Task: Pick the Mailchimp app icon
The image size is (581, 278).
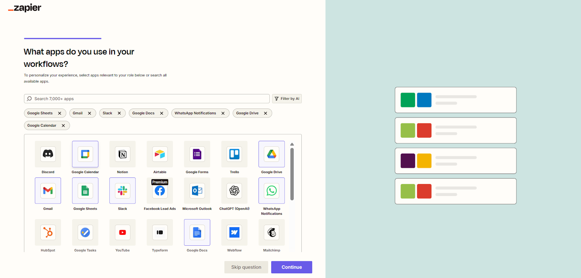Action: click(x=272, y=232)
